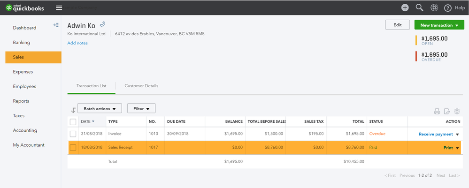The width and height of the screenshot is (469, 188).
Task: Open Reports in the sidebar
Action: click(21, 101)
